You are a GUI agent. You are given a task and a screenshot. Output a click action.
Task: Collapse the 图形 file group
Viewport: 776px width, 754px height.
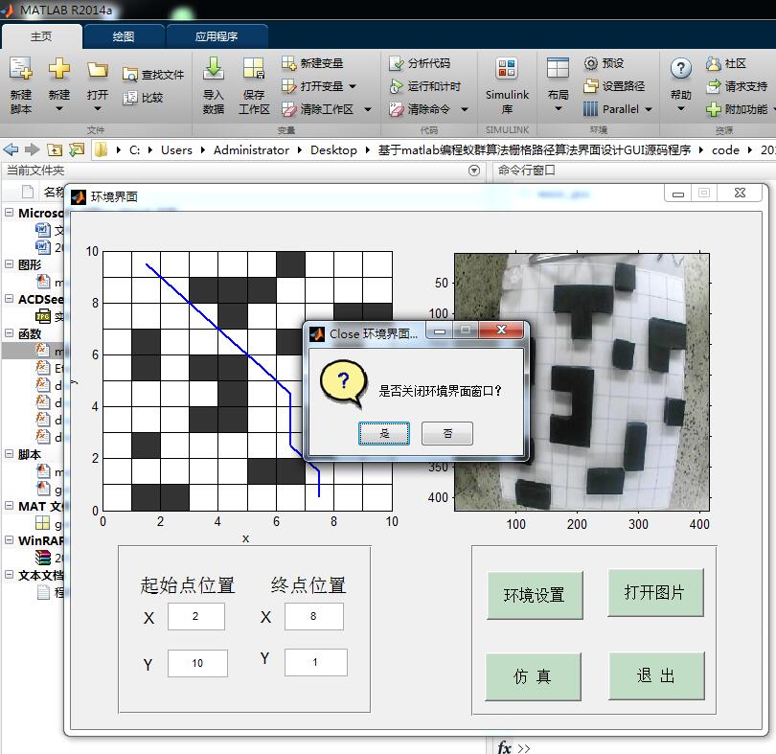tap(9, 263)
